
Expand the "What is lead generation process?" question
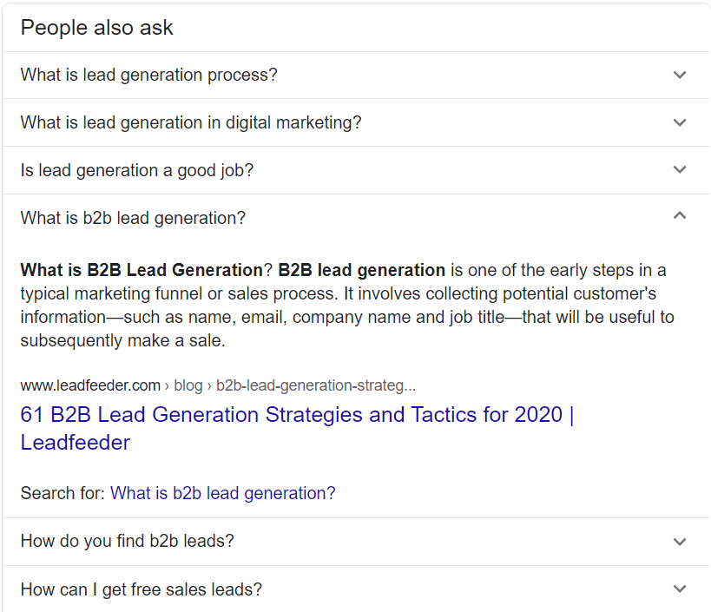[149, 75]
